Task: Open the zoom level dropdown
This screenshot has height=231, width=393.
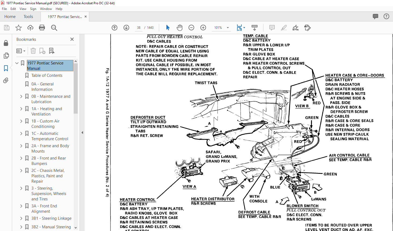Action: (228, 28)
